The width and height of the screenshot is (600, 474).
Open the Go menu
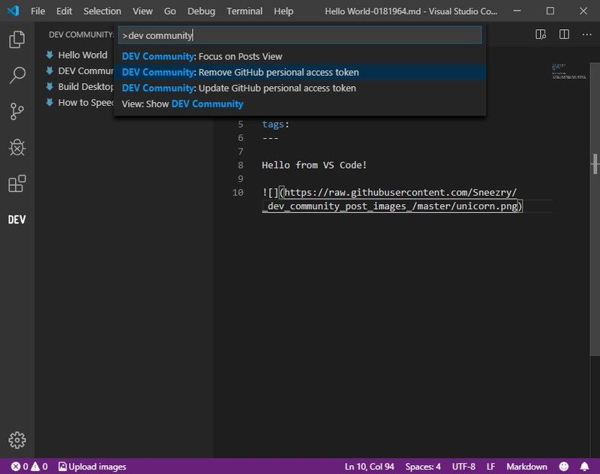(170, 11)
